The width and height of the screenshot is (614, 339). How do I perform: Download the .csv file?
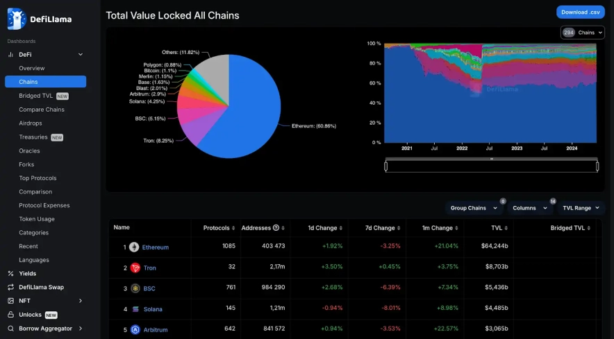579,12
